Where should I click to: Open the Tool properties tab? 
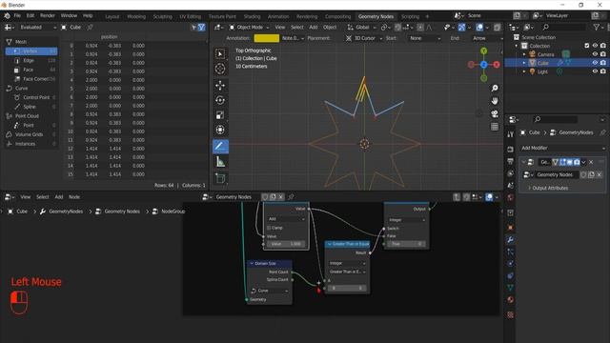click(511, 134)
